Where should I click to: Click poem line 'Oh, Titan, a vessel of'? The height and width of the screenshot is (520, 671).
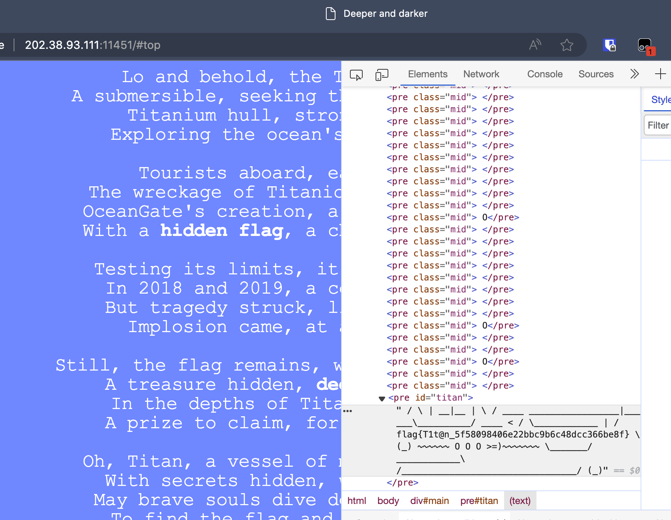212,462
